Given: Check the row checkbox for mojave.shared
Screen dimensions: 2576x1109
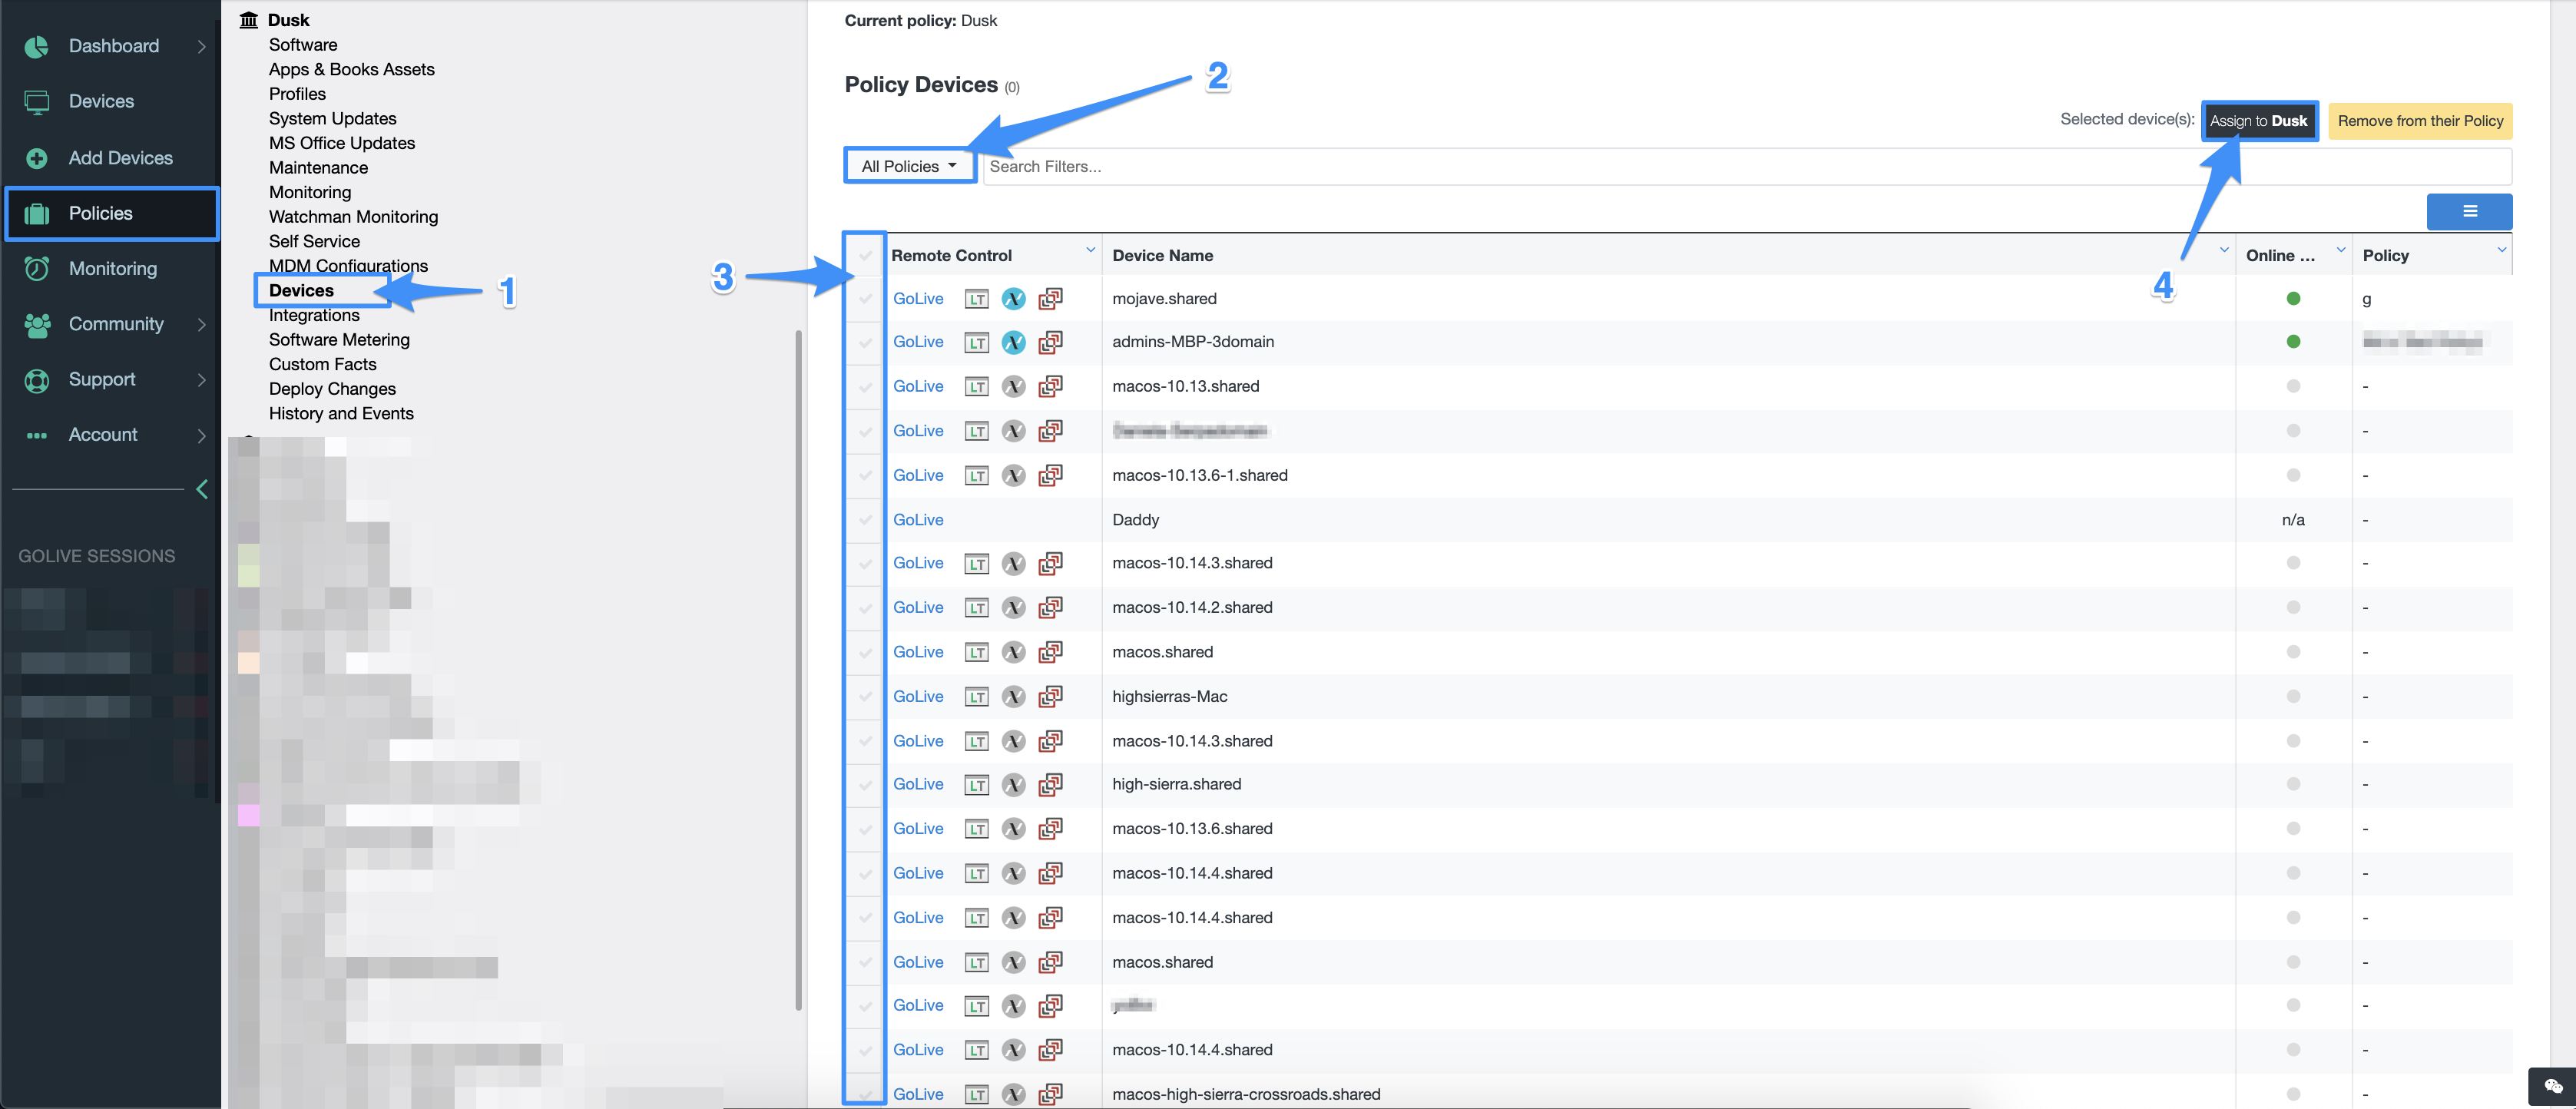Looking at the screenshot, I should (x=865, y=299).
